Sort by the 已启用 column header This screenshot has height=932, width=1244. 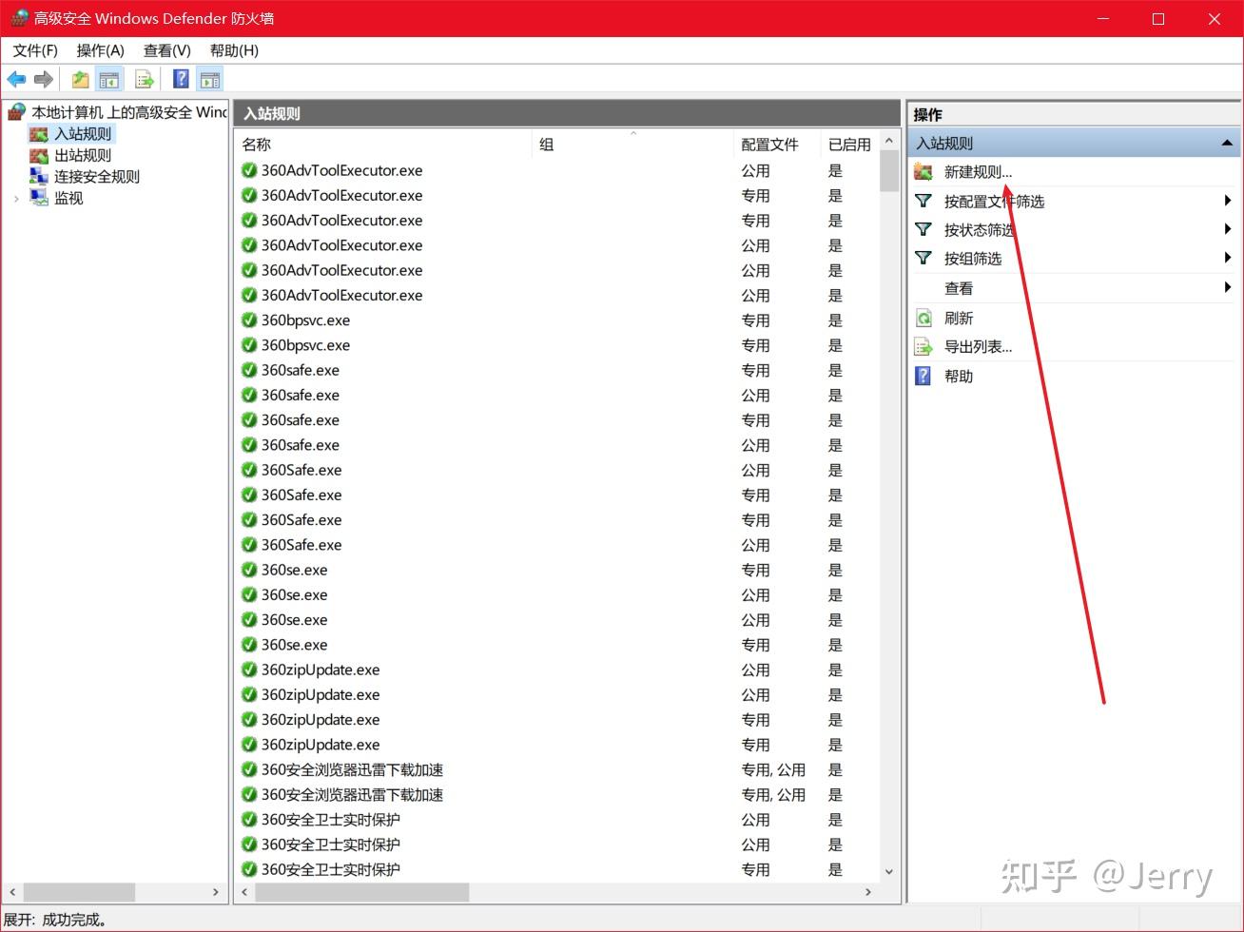[849, 145]
